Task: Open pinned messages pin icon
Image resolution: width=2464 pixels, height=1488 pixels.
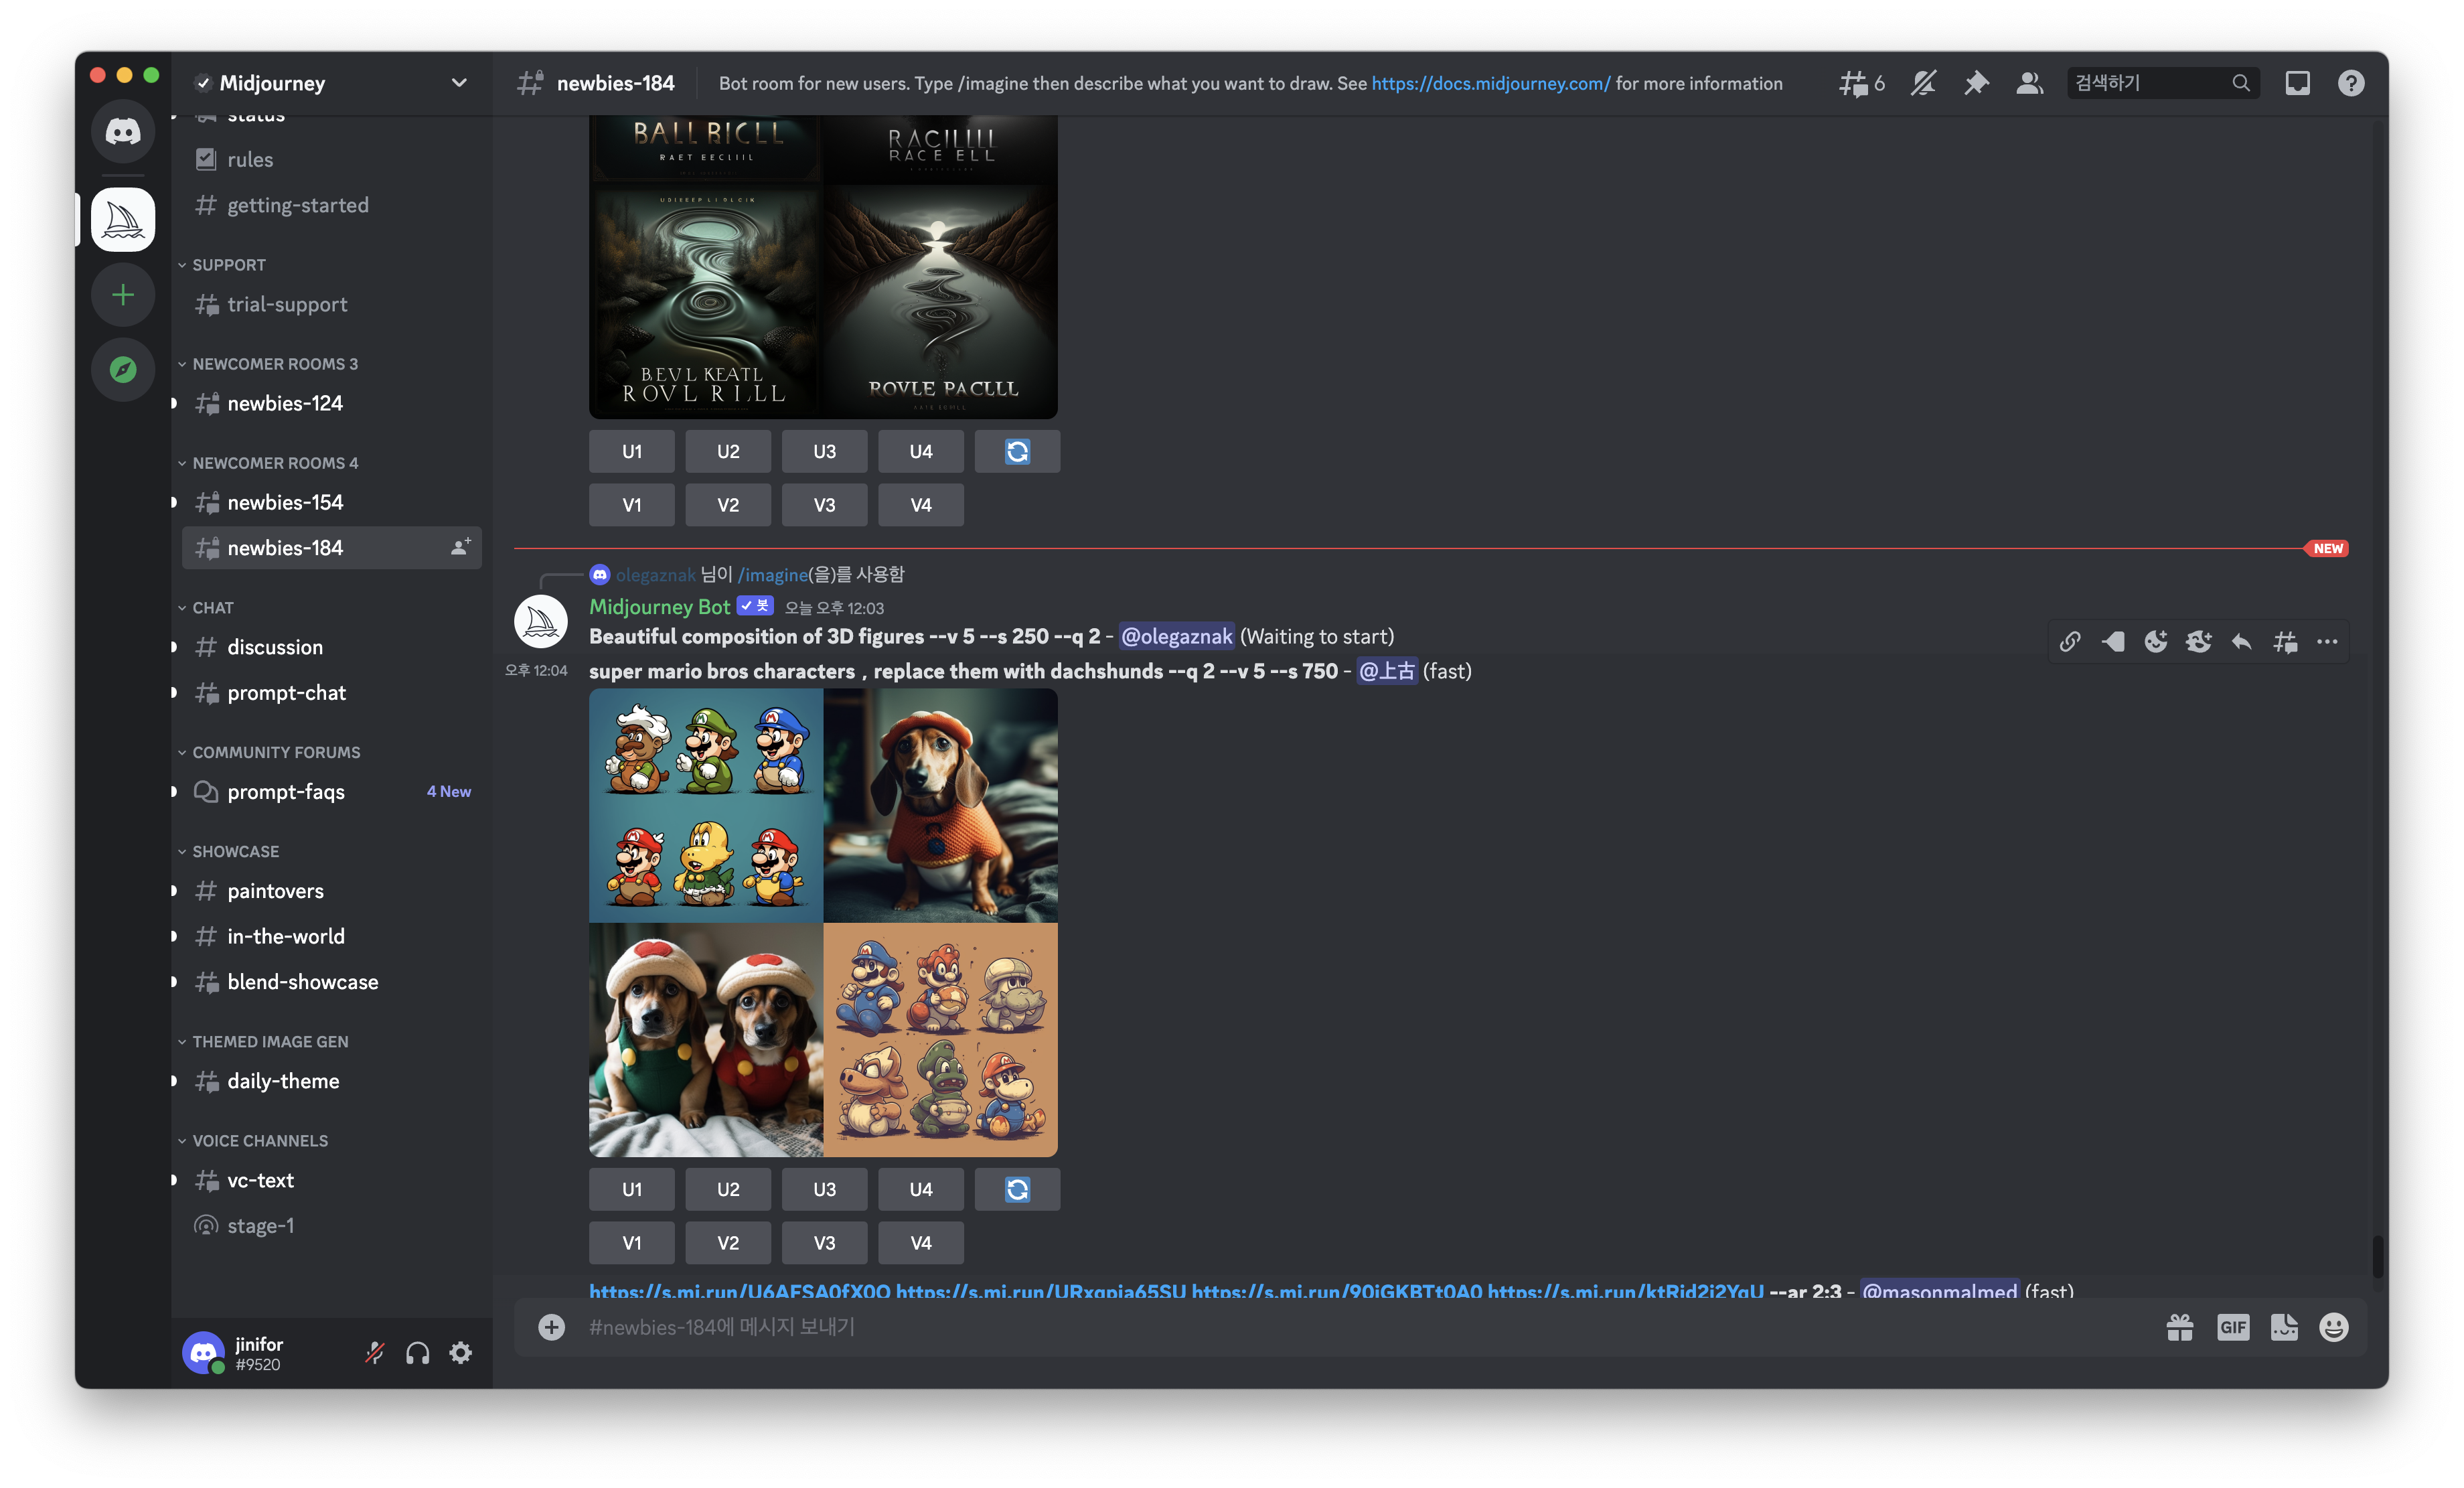Action: point(1976,83)
